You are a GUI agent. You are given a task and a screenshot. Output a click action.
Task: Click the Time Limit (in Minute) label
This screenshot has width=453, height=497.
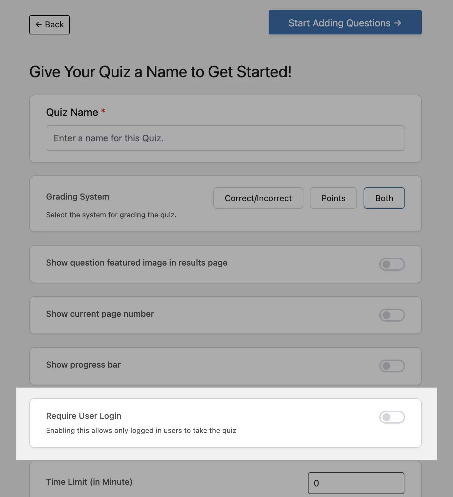coord(89,482)
